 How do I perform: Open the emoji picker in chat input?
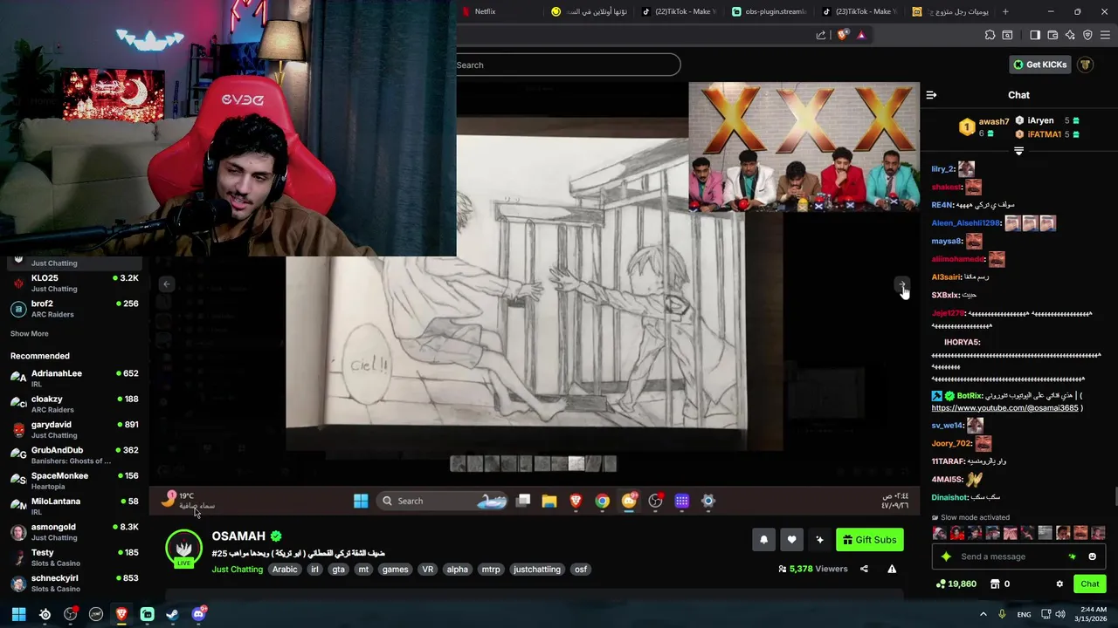(x=1092, y=556)
